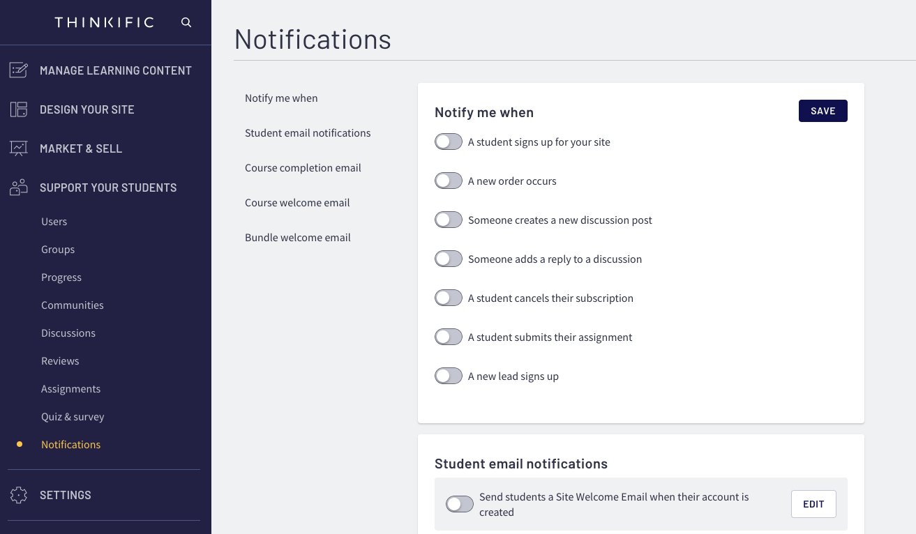Expand the Settings section

pyautogui.click(x=66, y=494)
